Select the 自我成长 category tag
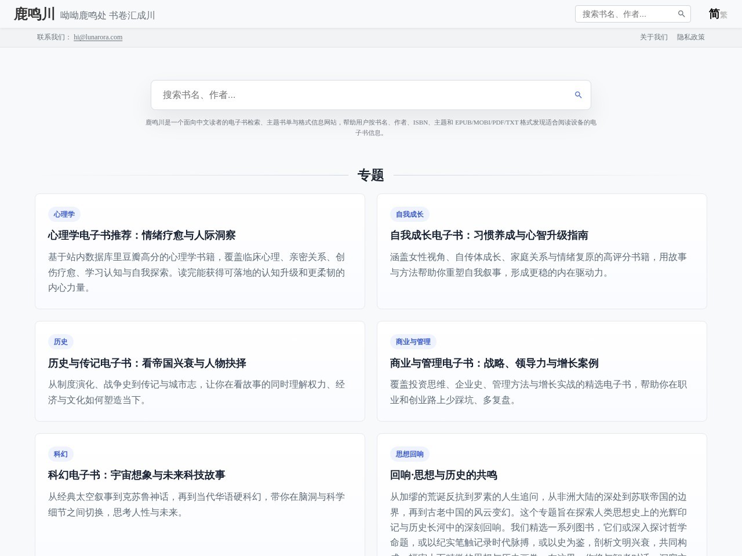 pyautogui.click(x=410, y=214)
